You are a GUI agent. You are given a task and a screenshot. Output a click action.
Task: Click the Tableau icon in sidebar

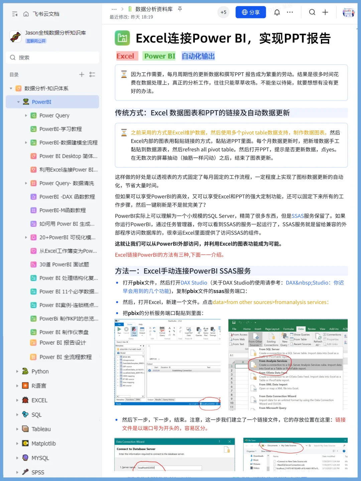coord(25,429)
